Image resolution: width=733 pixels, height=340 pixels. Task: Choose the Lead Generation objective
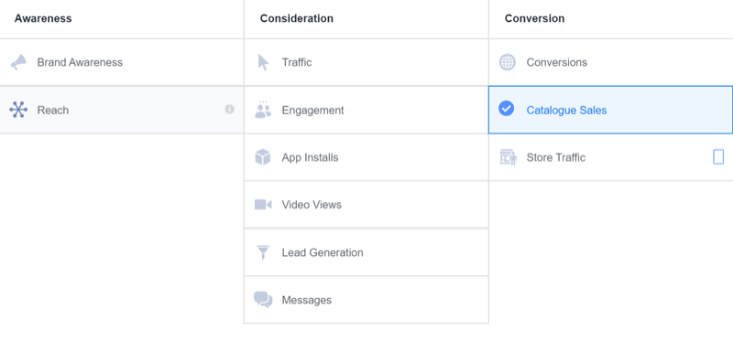point(366,252)
